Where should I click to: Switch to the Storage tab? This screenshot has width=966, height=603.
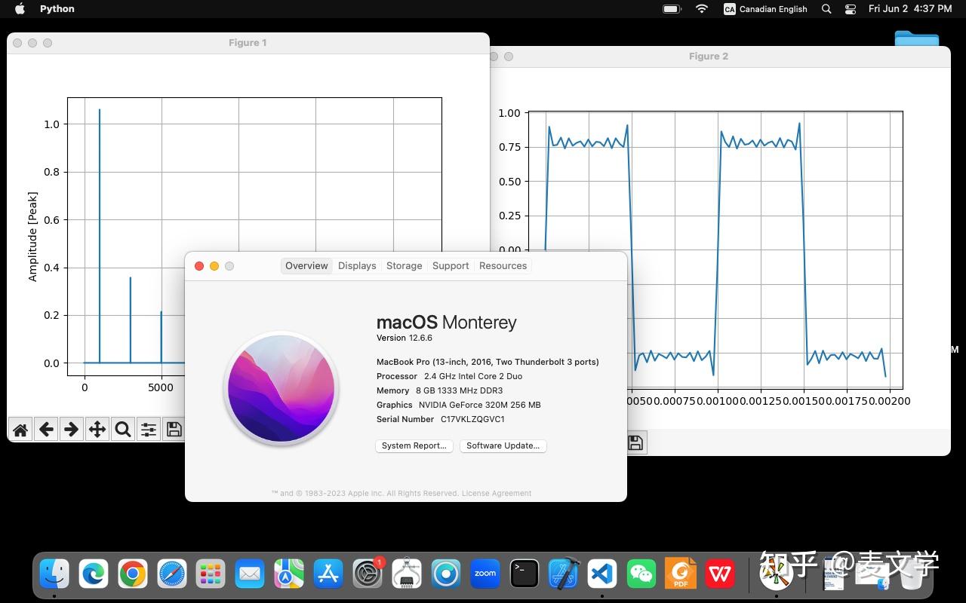[405, 266]
